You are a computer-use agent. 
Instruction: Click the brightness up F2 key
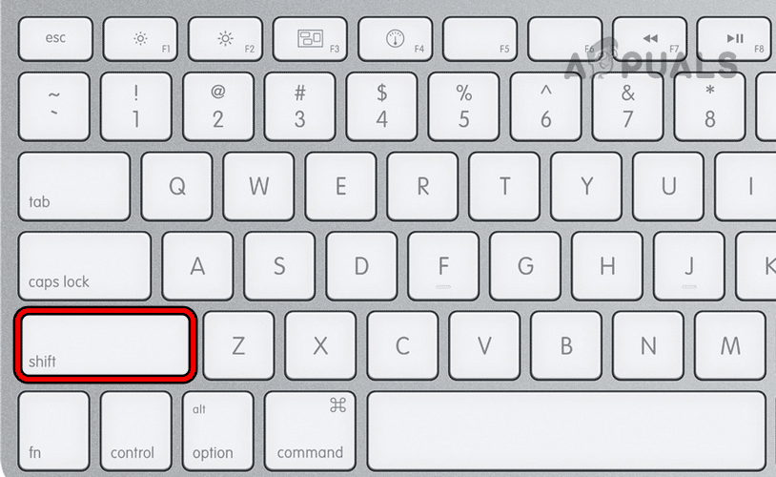(x=225, y=39)
